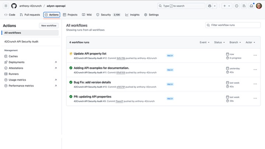Switch to the Code tab

click(10, 15)
